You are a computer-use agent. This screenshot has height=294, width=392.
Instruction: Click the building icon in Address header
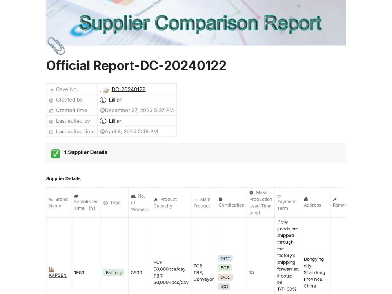pyautogui.click(x=306, y=199)
